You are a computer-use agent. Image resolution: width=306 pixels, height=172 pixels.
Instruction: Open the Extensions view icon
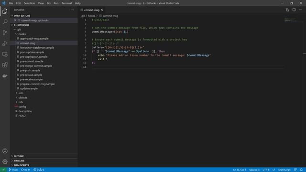coord(5,65)
